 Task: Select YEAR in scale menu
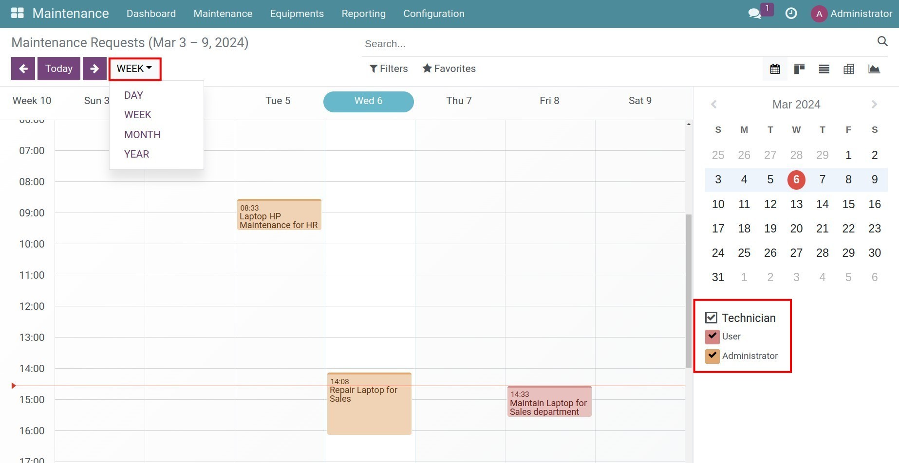[136, 154]
